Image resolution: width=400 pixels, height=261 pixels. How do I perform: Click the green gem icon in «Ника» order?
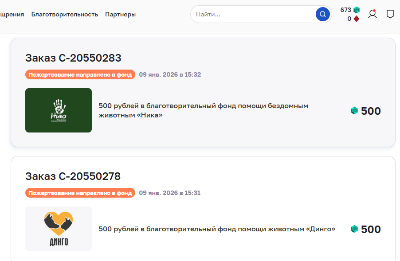tap(354, 111)
